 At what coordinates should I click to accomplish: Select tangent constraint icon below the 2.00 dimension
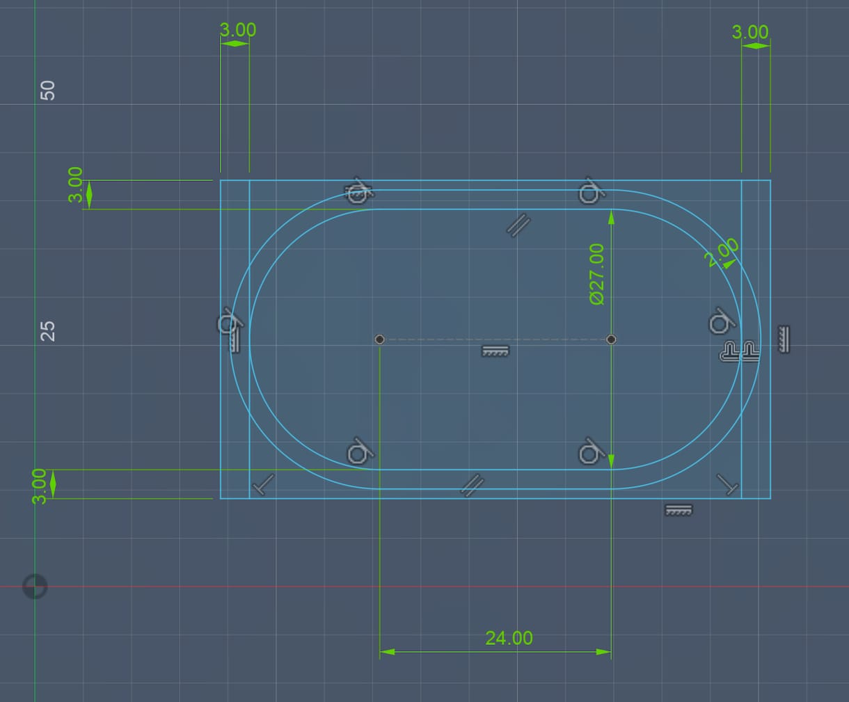pyautogui.click(x=722, y=322)
